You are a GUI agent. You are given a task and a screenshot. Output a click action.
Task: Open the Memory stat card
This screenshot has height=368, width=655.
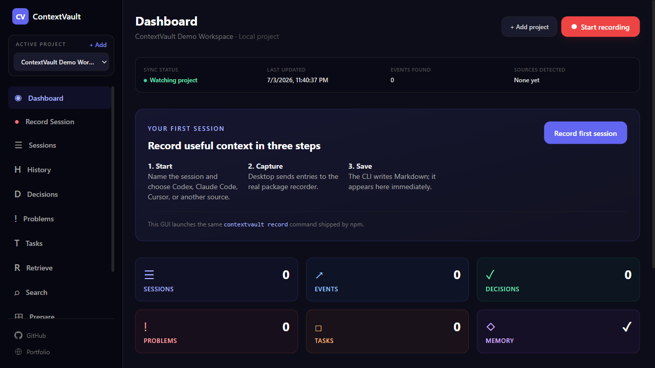[558, 331]
